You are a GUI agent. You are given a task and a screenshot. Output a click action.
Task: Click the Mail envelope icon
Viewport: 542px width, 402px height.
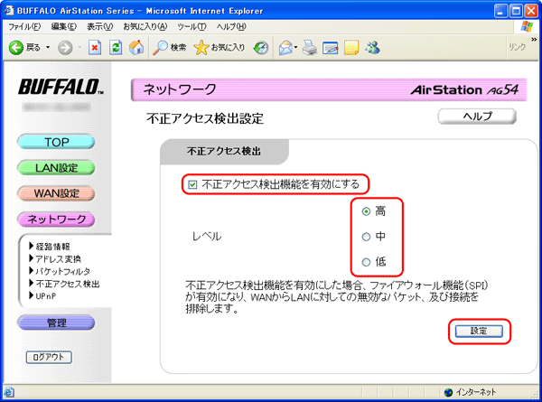pyautogui.click(x=284, y=46)
